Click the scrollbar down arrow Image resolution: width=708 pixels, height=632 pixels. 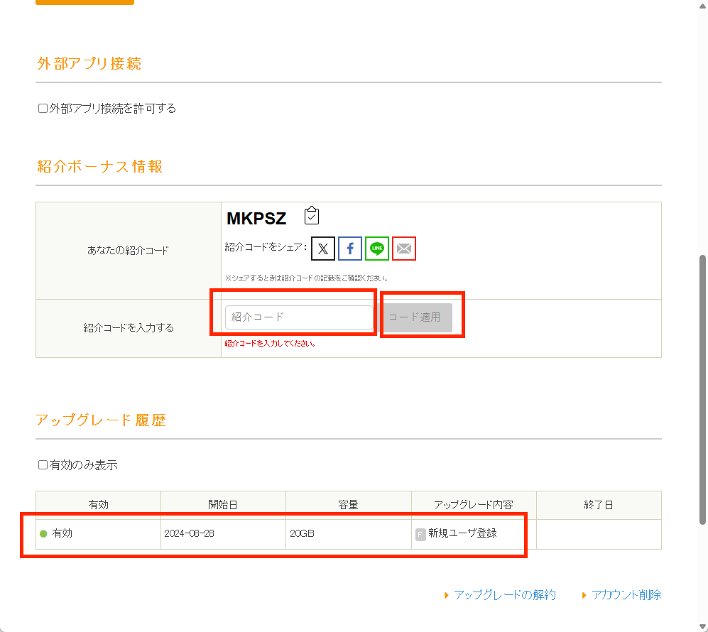[x=702, y=626]
